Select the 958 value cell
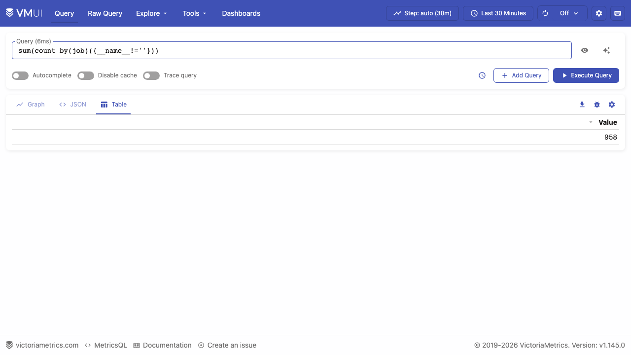The image size is (631, 355). coord(611,137)
